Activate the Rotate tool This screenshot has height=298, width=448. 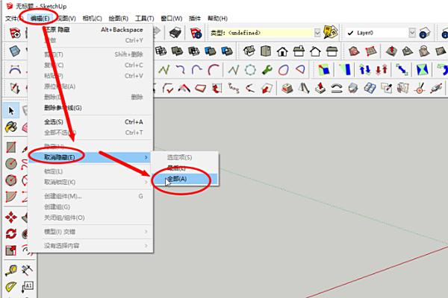[x=11, y=234]
